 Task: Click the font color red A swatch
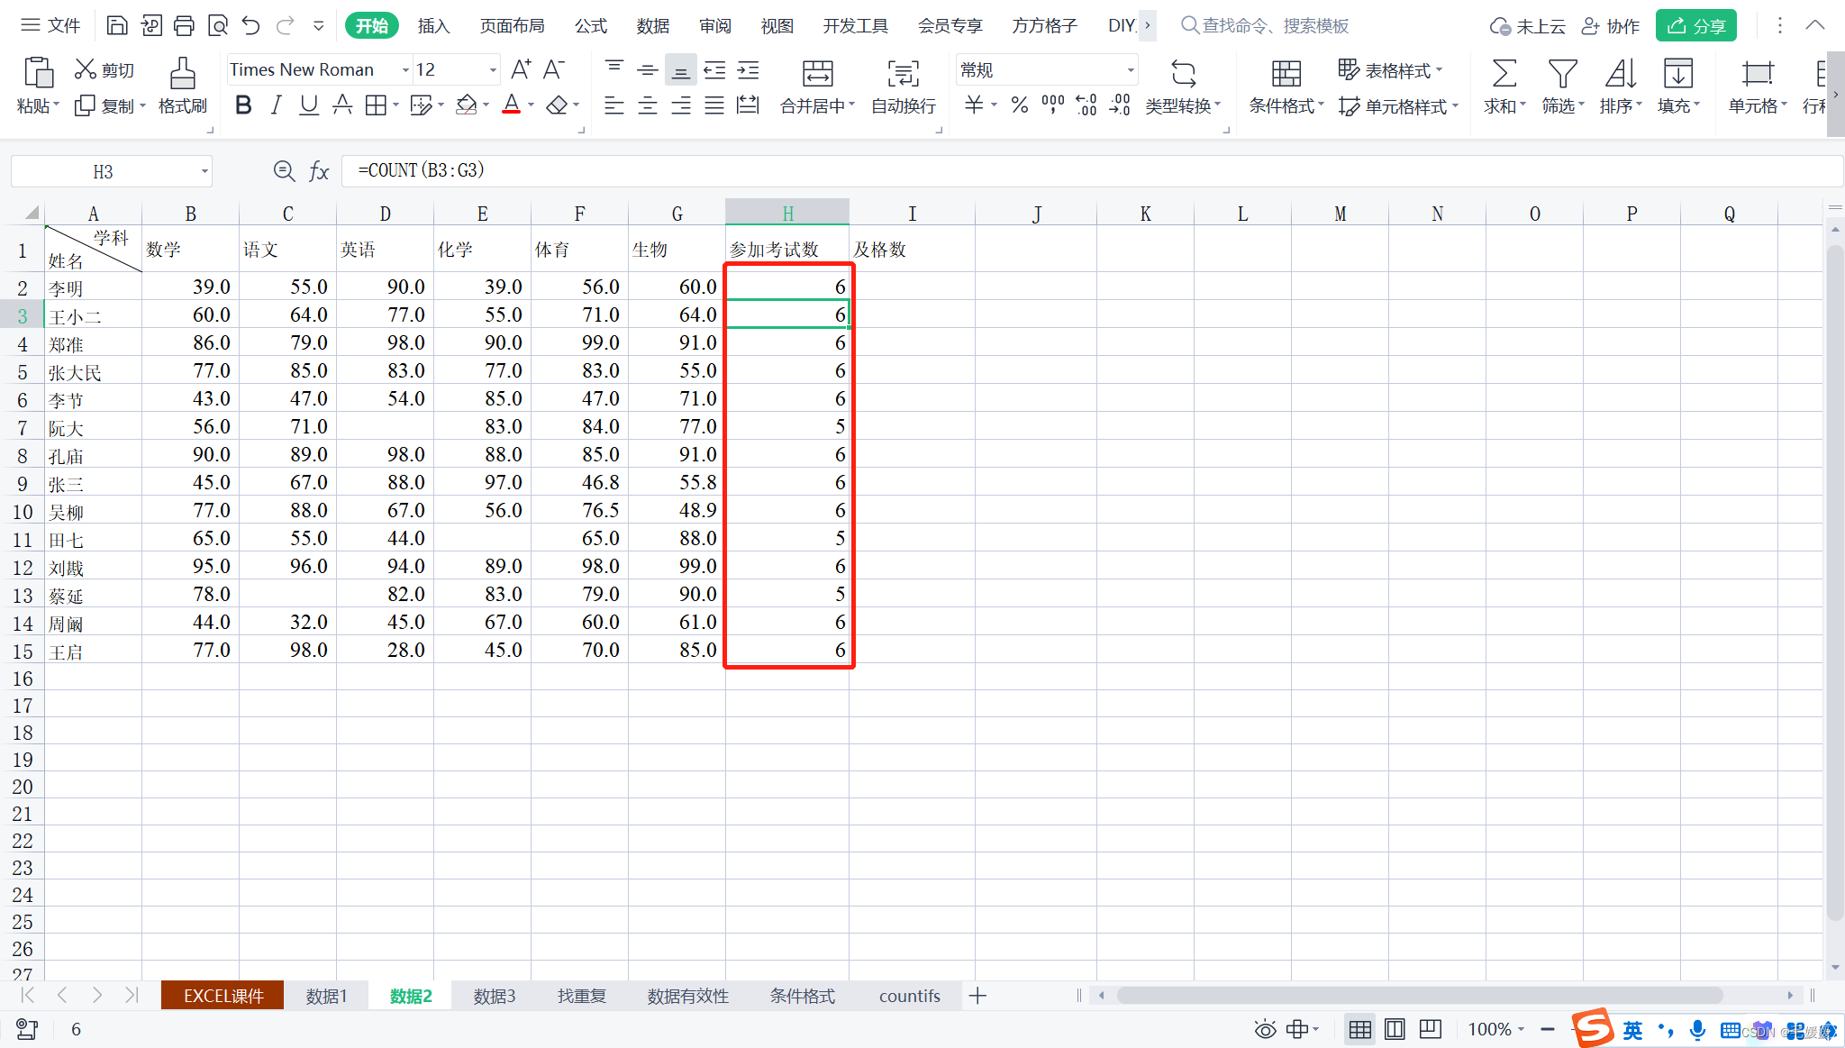511,105
